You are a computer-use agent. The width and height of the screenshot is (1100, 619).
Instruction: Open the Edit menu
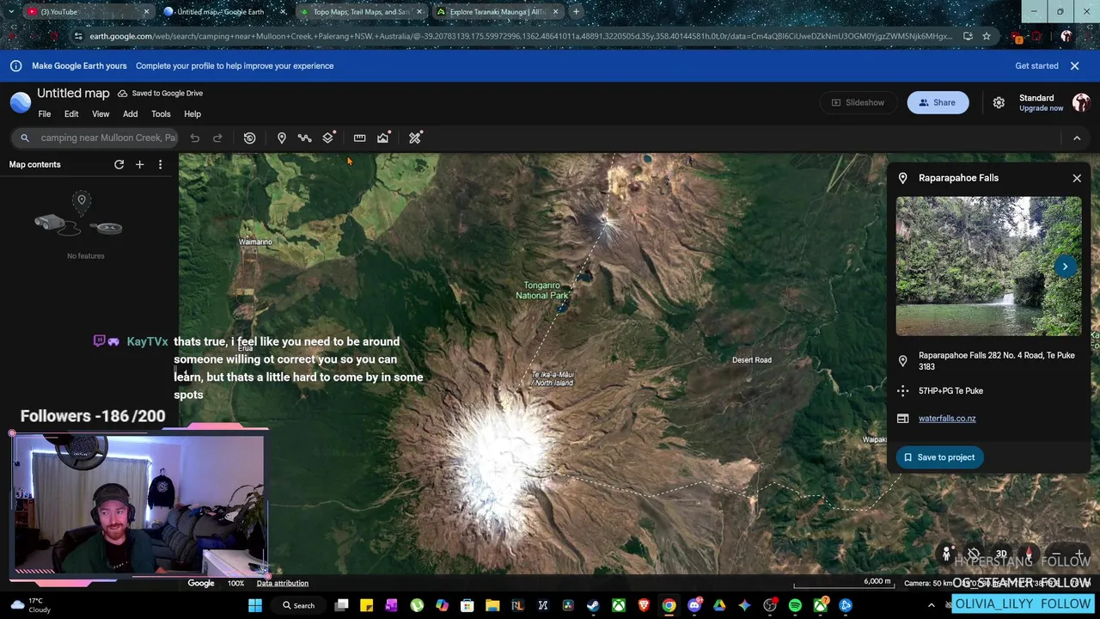71,114
